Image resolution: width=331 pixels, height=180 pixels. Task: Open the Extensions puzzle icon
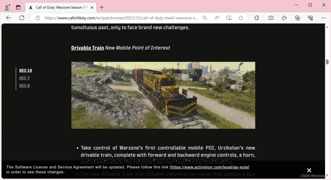(x=256, y=18)
